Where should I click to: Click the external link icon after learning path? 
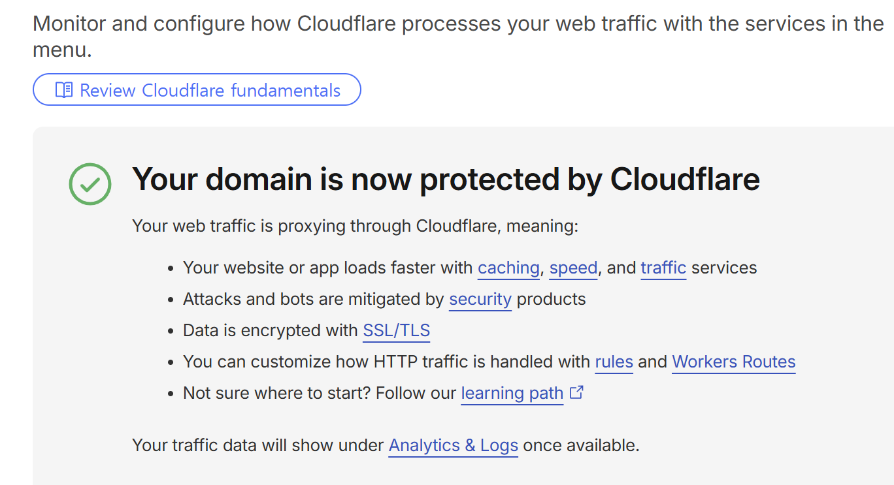tap(576, 392)
